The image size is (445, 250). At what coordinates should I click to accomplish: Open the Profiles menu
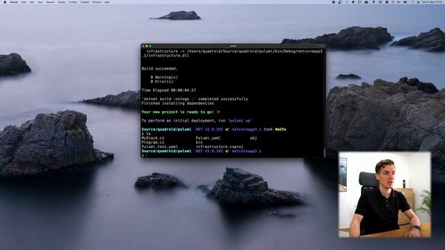[x=73, y=2]
